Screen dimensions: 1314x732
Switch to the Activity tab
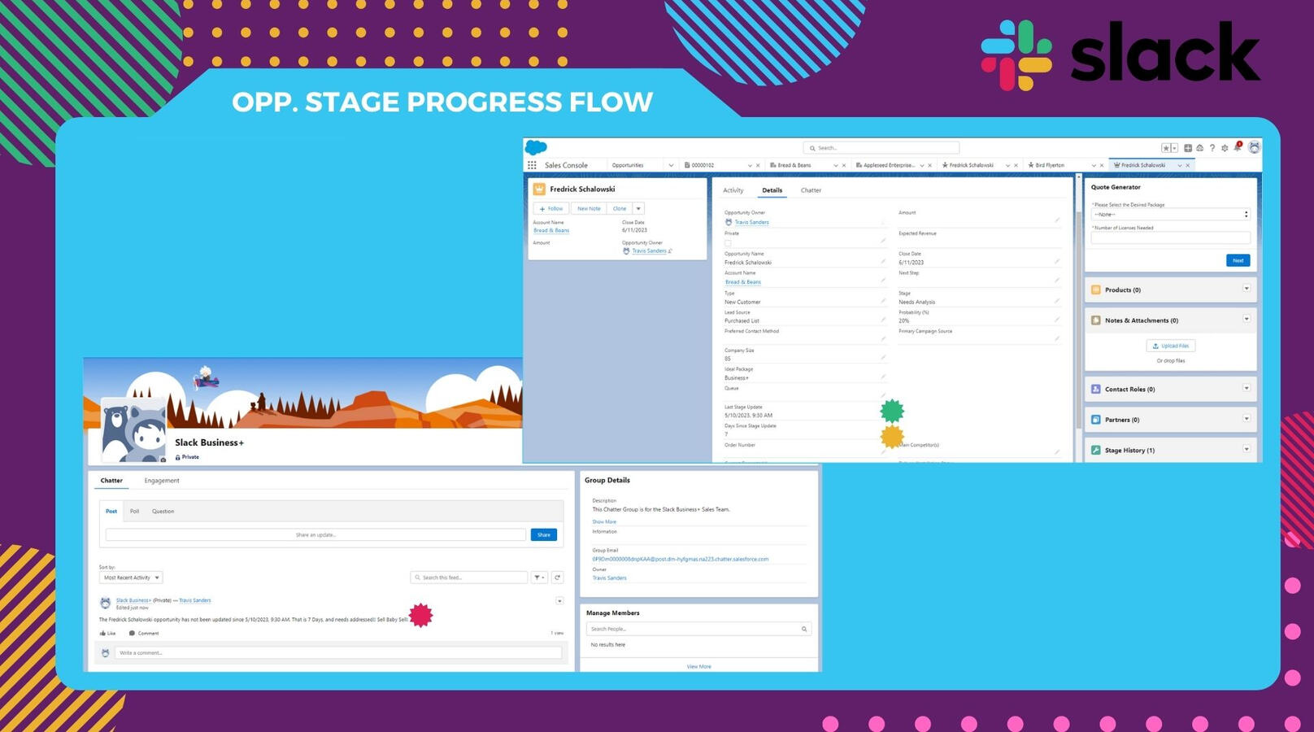tap(733, 190)
